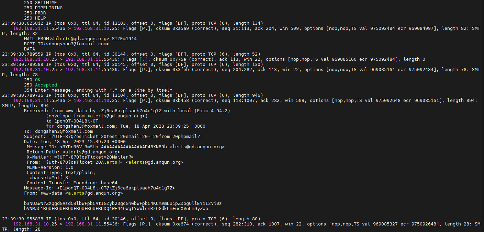This screenshot has width=484, height=232.
Task: Click the X-Mailer header line
Action: (77, 157)
